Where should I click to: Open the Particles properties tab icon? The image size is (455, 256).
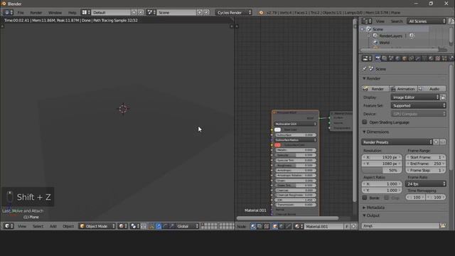click(444, 58)
